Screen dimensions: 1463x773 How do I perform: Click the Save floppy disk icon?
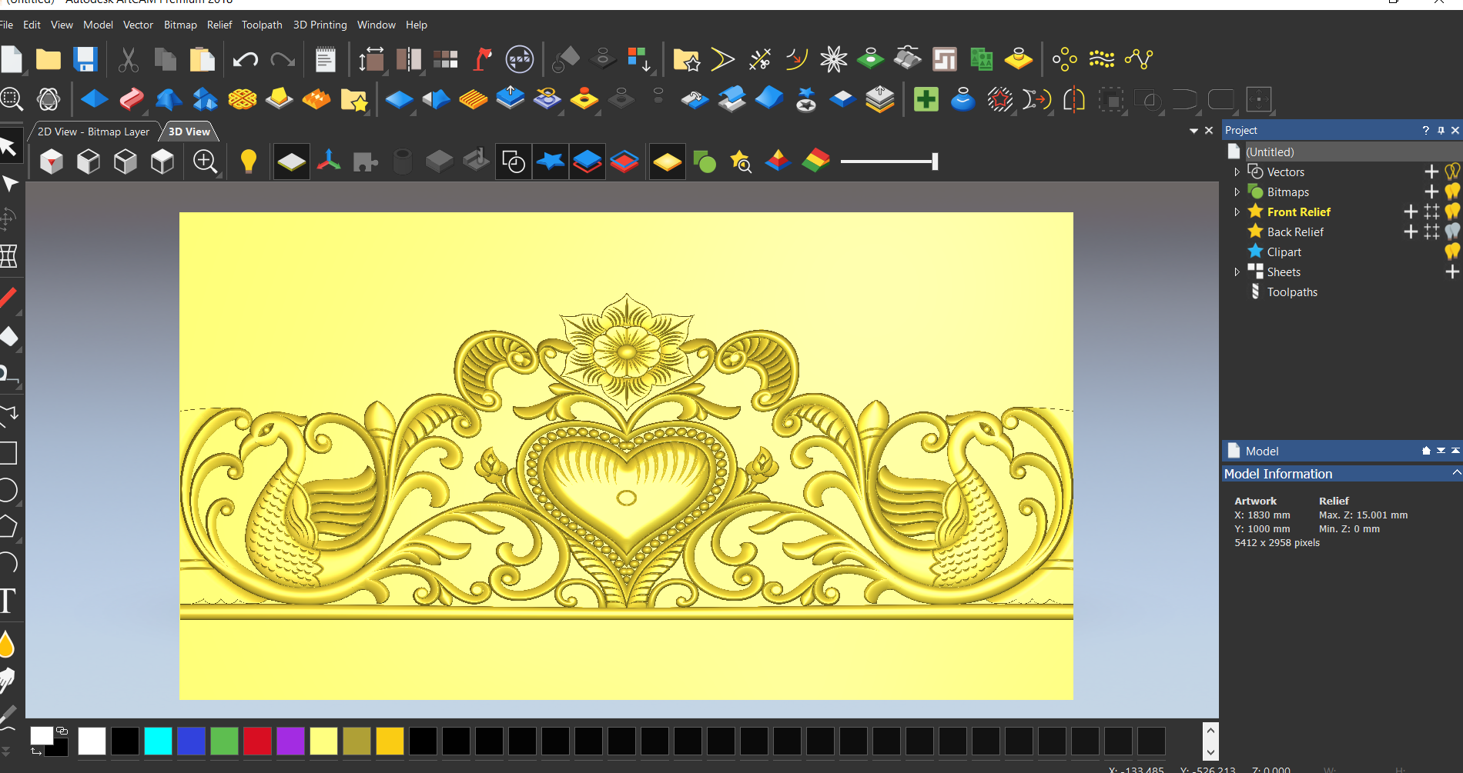pyautogui.click(x=85, y=59)
